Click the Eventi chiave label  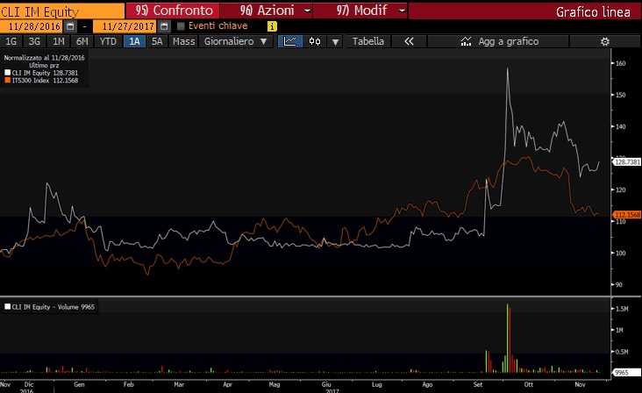tap(218, 26)
